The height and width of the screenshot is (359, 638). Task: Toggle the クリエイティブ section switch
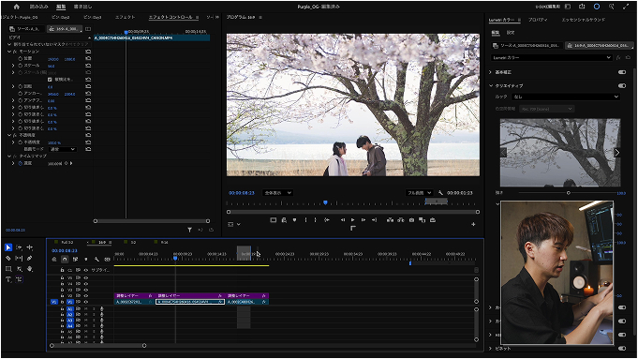point(622,86)
